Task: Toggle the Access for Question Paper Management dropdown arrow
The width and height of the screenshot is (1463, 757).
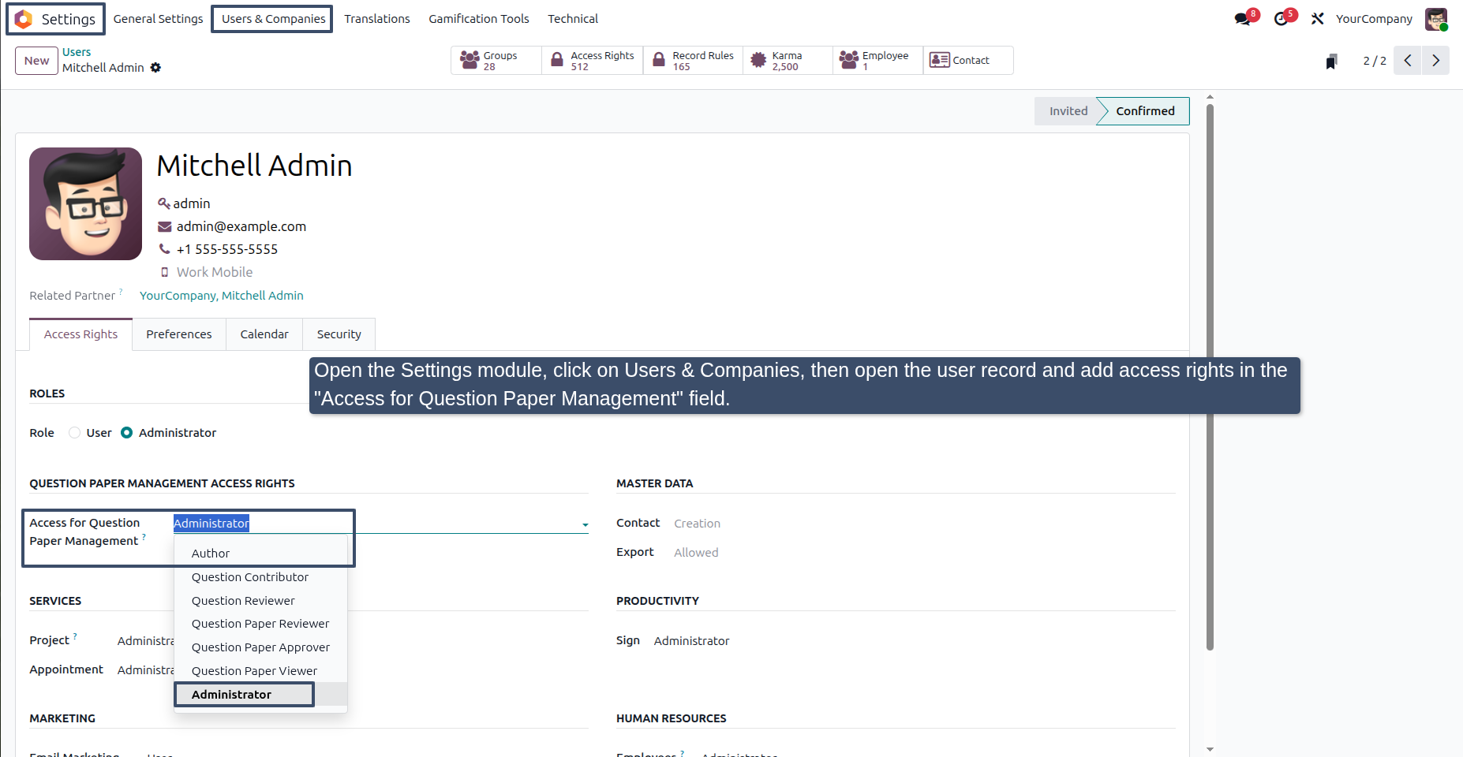Action: coord(585,524)
